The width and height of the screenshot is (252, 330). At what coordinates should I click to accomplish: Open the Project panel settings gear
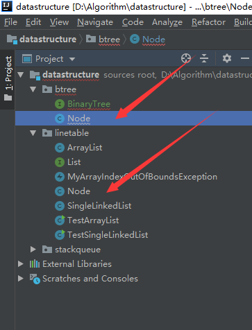(x=227, y=58)
